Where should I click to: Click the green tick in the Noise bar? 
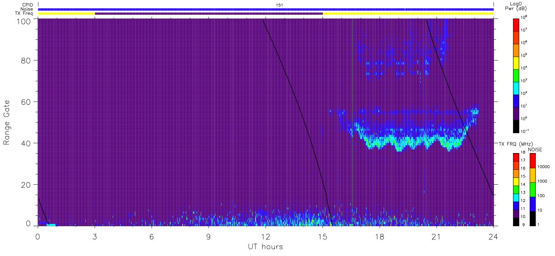[405, 9]
